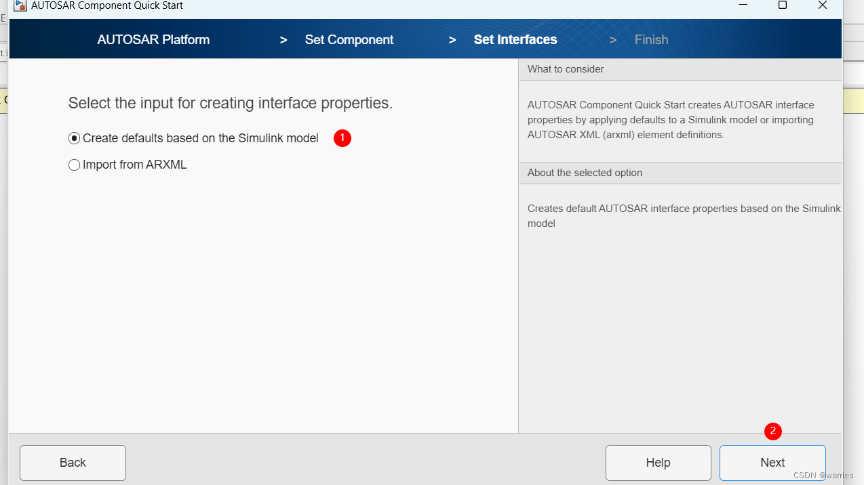Jump to the Set Component step
This screenshot has height=485, width=864.
(349, 40)
